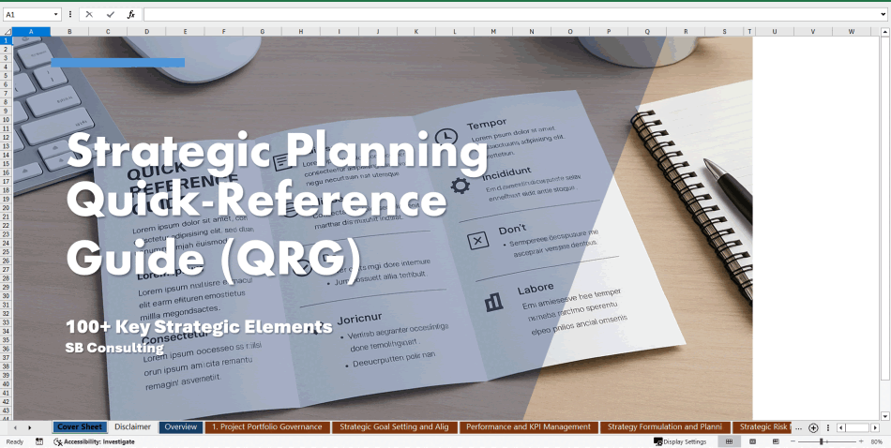Click the previous sheet navigation arrow
This screenshot has width=891, height=448.
15,427
